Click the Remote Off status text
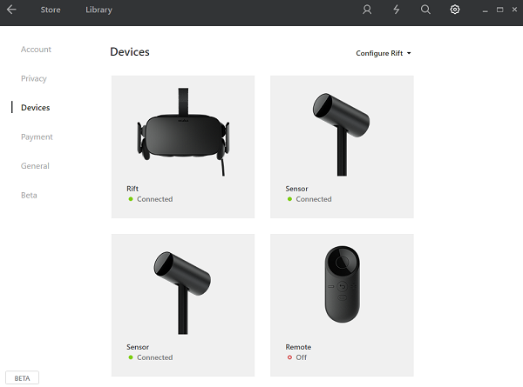523x387 pixels. point(302,357)
